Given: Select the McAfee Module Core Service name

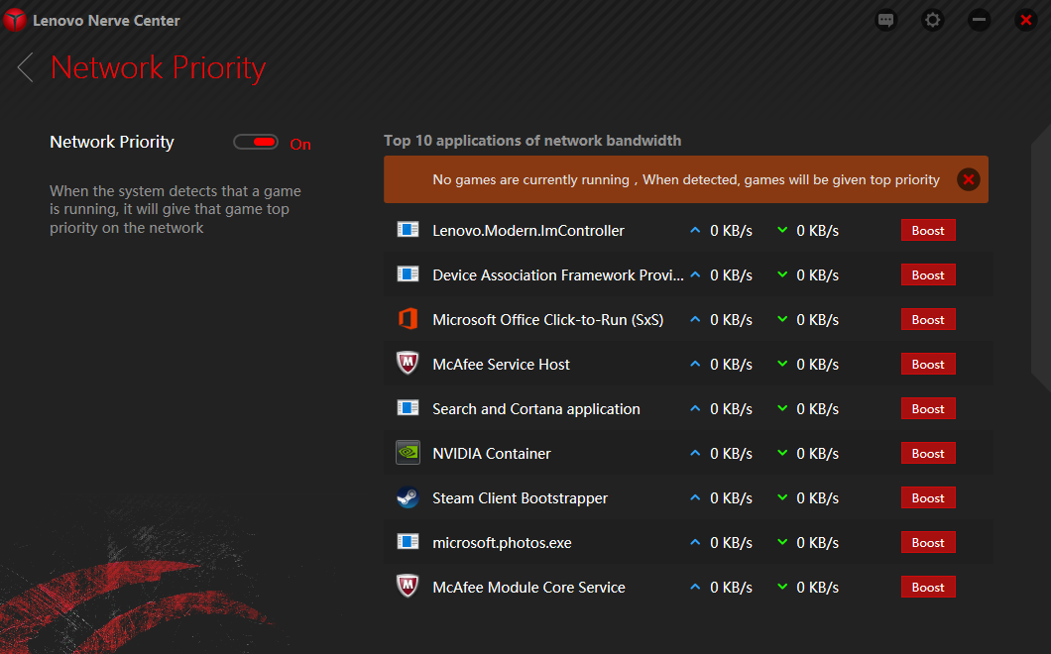Looking at the screenshot, I should 528,588.
